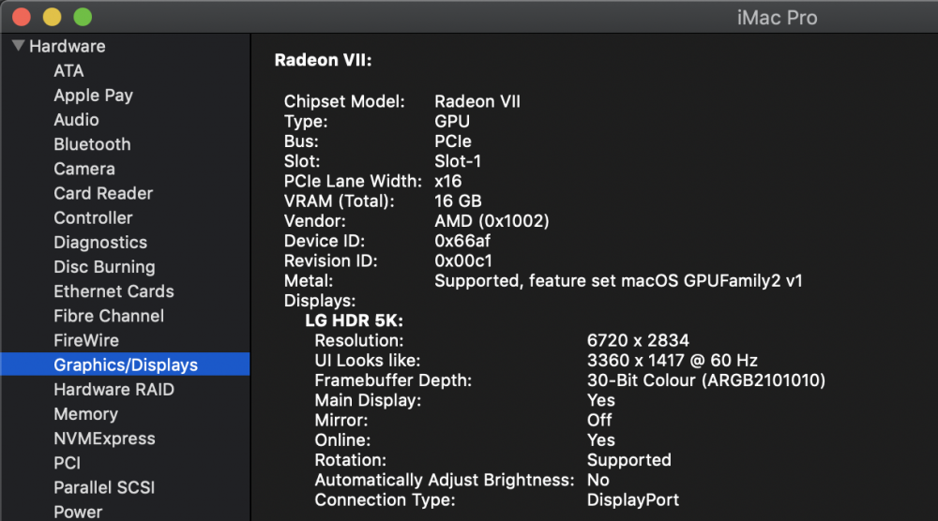This screenshot has width=938, height=521.
Task: Open Hardware RAID information
Action: click(114, 389)
